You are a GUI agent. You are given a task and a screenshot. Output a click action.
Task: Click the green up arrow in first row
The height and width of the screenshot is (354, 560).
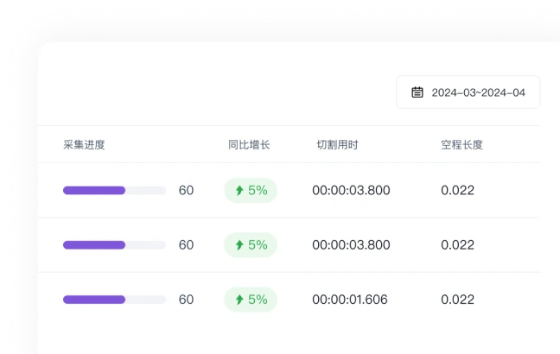[x=239, y=191]
